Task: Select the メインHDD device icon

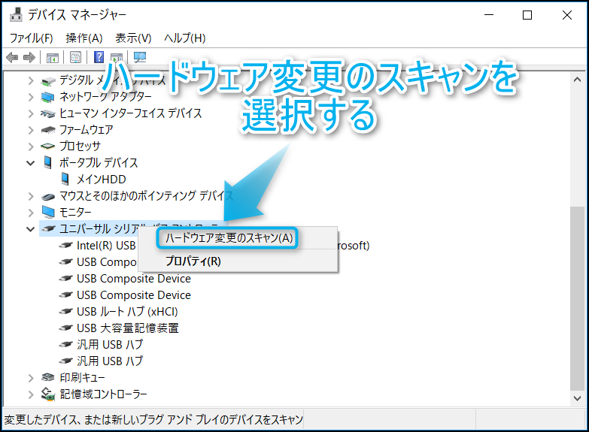Action: coord(67,180)
